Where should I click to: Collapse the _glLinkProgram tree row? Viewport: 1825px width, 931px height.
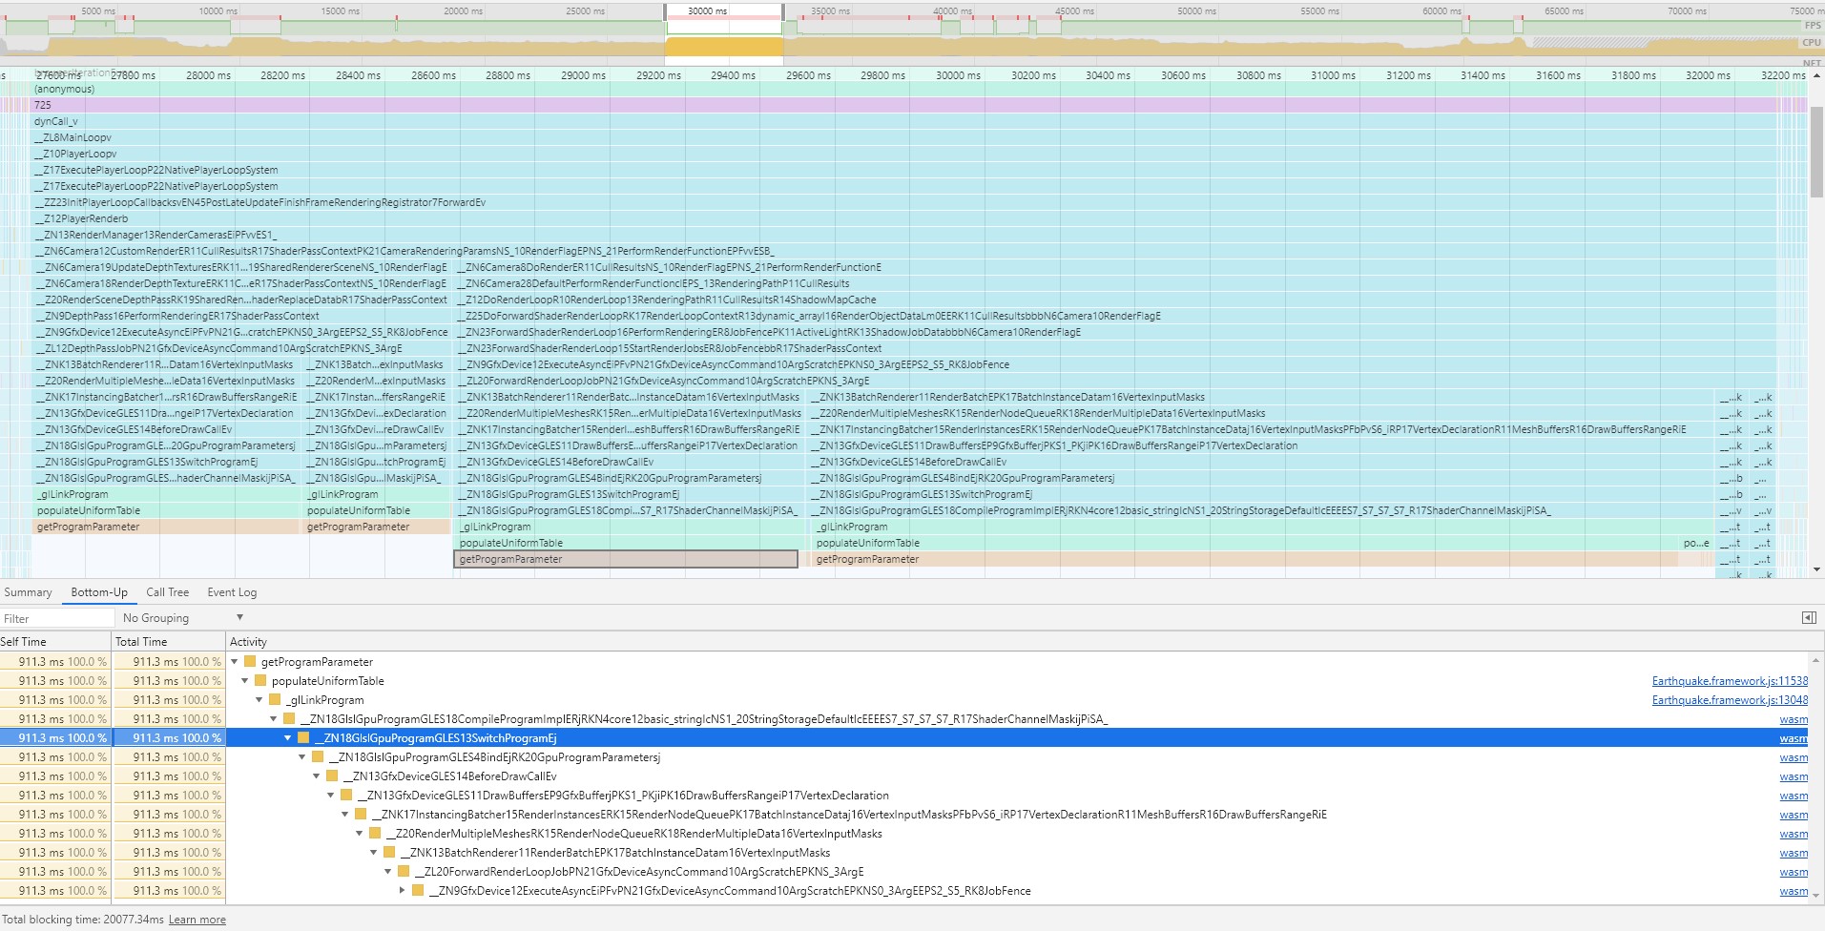tap(259, 700)
